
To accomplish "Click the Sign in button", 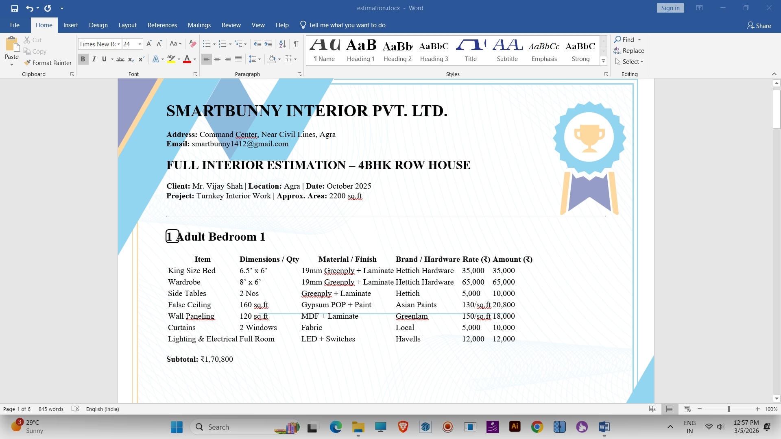I will (670, 8).
